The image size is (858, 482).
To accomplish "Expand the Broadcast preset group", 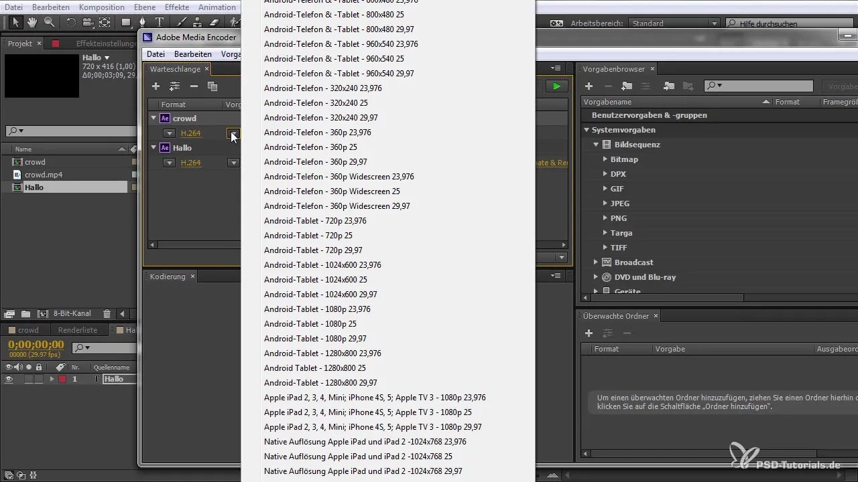I will [x=596, y=262].
